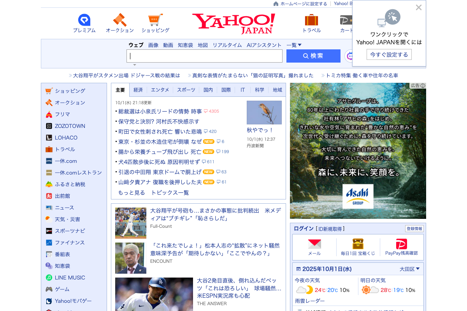The image size is (467, 311).
Task: Open the Travel suitcase icon in header
Action: [x=311, y=20]
